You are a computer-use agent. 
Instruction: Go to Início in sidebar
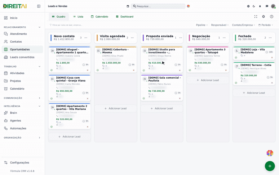(x=22, y=18)
